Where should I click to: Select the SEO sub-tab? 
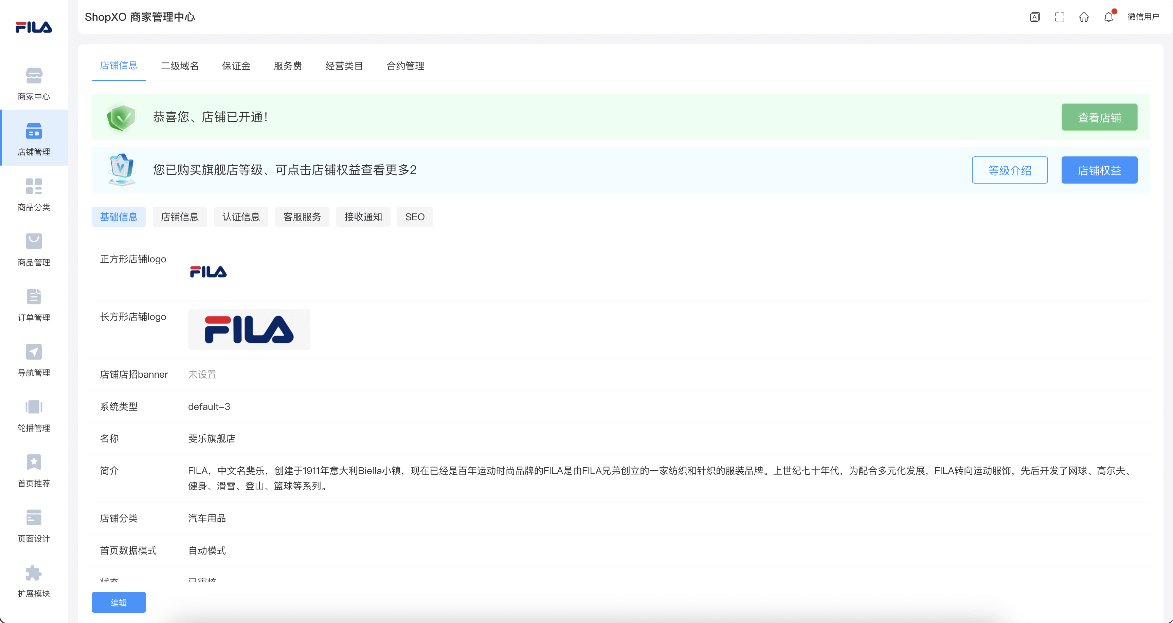[x=415, y=216]
